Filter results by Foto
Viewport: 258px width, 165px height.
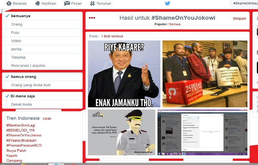point(42,33)
